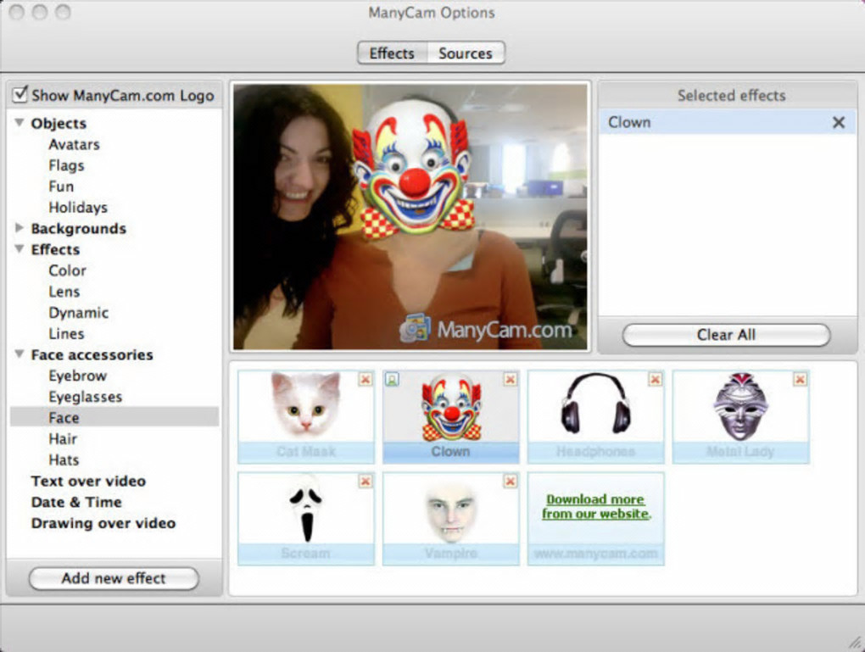
Task: Click the Clear All button
Action: click(726, 335)
